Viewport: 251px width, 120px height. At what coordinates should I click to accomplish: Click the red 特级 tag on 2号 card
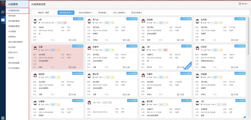(165, 50)
